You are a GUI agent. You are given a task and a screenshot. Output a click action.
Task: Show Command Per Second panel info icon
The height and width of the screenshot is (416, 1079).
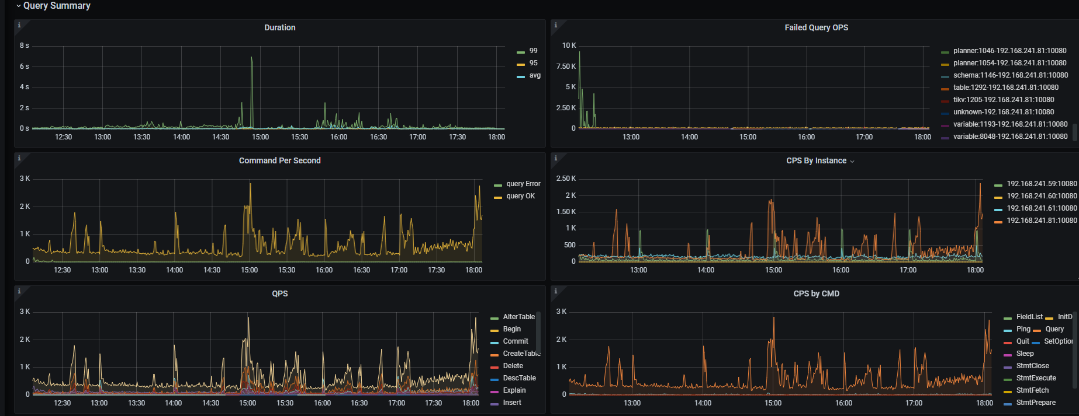pos(19,158)
